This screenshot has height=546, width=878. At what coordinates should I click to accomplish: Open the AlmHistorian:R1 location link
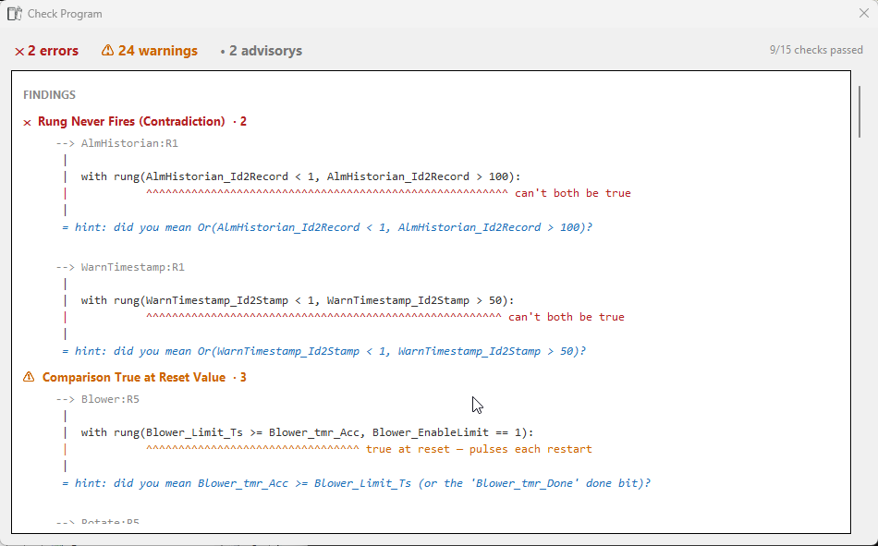(x=129, y=143)
